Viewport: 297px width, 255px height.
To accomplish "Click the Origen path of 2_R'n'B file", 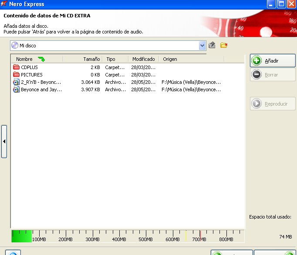I will click(x=191, y=82).
